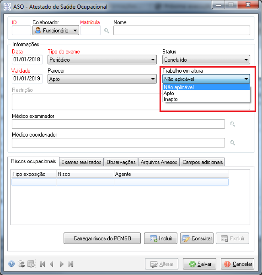Switch to the Exames realizados tab
Image resolution: width=262 pixels, height=275 pixels.
tap(81, 162)
